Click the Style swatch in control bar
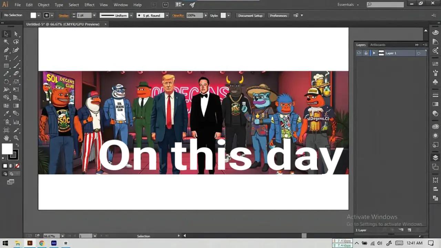Viewport: 441px width, 248px height. (223, 15)
